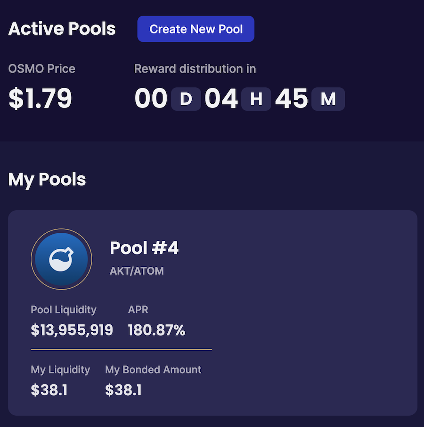This screenshot has height=427, width=424.
Task: Click the Reward distribution in label
Action: [x=195, y=69]
